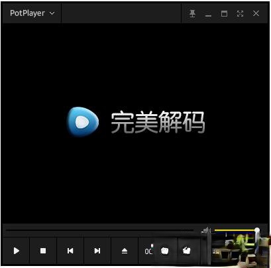Screen dimensions: 271x268
Task: Maximize the PotPlayer window
Action: click(224, 13)
